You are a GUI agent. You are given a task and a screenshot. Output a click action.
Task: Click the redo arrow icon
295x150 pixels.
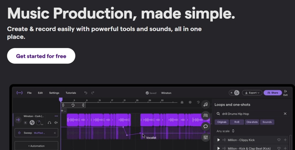[93, 93]
